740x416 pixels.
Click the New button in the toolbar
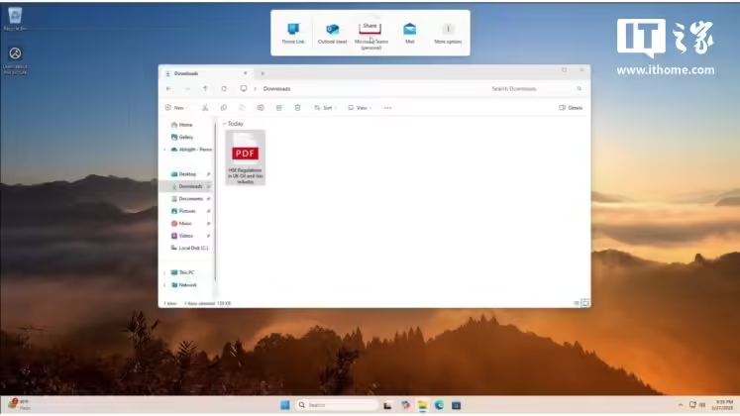coord(174,107)
